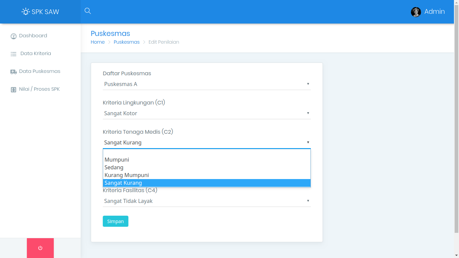
Task: Click the SPK SAW sun logo icon
Action: pyautogui.click(x=26, y=12)
